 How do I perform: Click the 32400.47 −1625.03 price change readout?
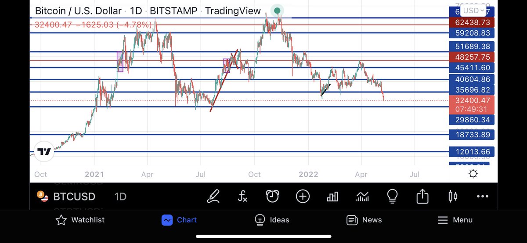tap(93, 25)
